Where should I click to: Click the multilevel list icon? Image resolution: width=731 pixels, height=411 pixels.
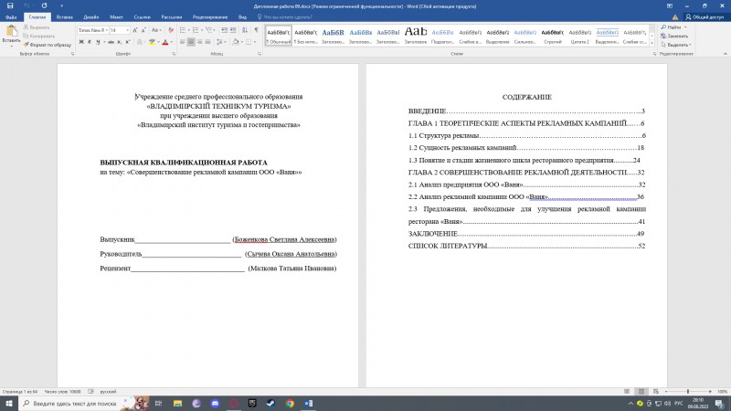[208, 30]
